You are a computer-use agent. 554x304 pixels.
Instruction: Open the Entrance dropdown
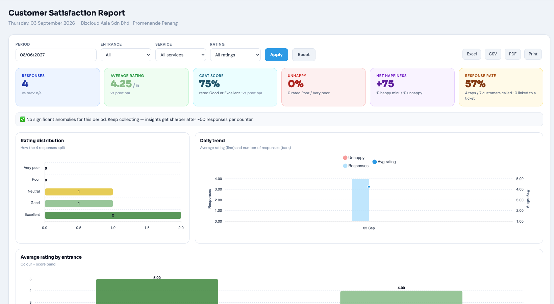(x=126, y=55)
